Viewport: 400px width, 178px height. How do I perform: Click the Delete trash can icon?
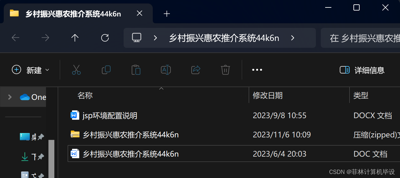pyautogui.click(x=225, y=70)
